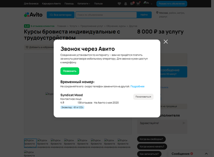The image size is (214, 157).
Task: Open 6 отзывов клиентов link
Action: pyautogui.click(x=42, y=26)
